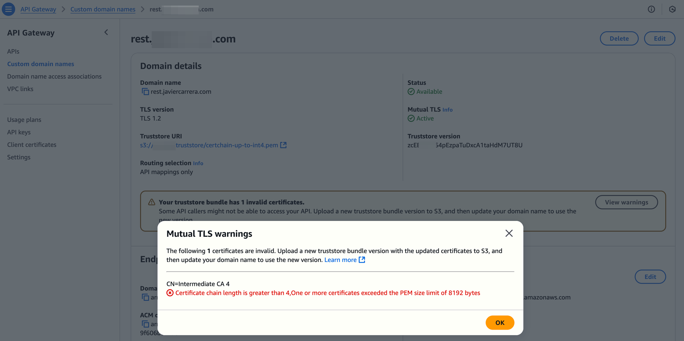
Task: Open API keys in sidebar
Action: (19, 132)
